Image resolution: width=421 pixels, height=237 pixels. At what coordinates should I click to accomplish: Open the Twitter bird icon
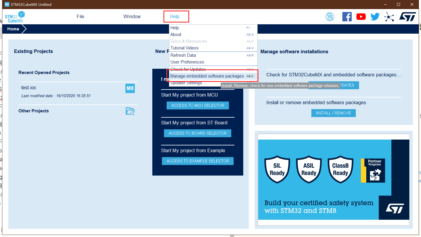point(375,17)
